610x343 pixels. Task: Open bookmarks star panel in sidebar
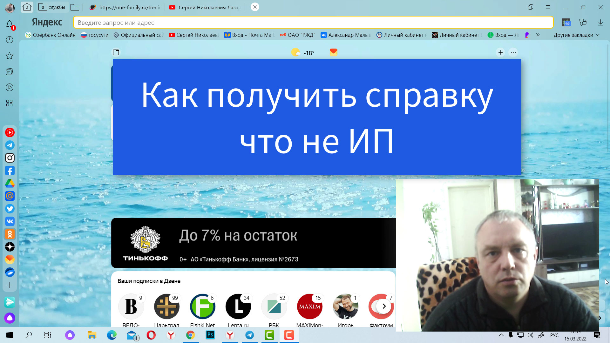(x=10, y=56)
